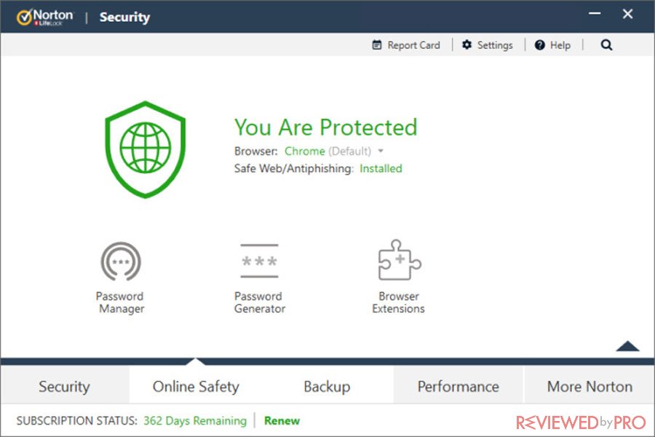
Task: Click the Installed status link
Action: (381, 168)
